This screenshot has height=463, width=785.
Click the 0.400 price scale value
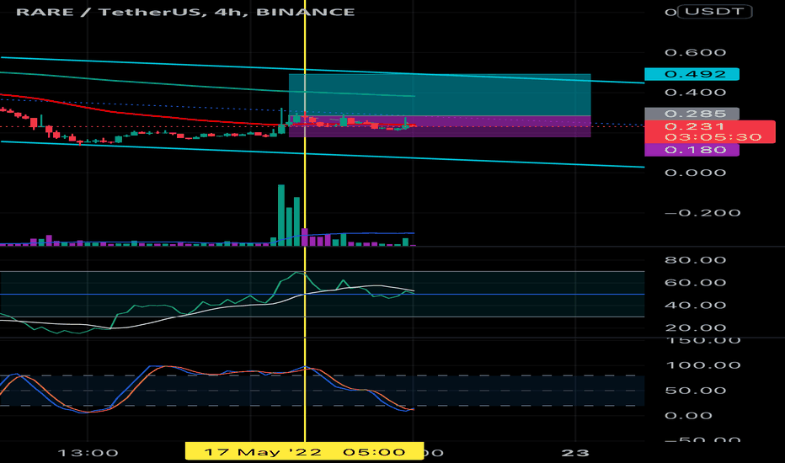tap(695, 93)
